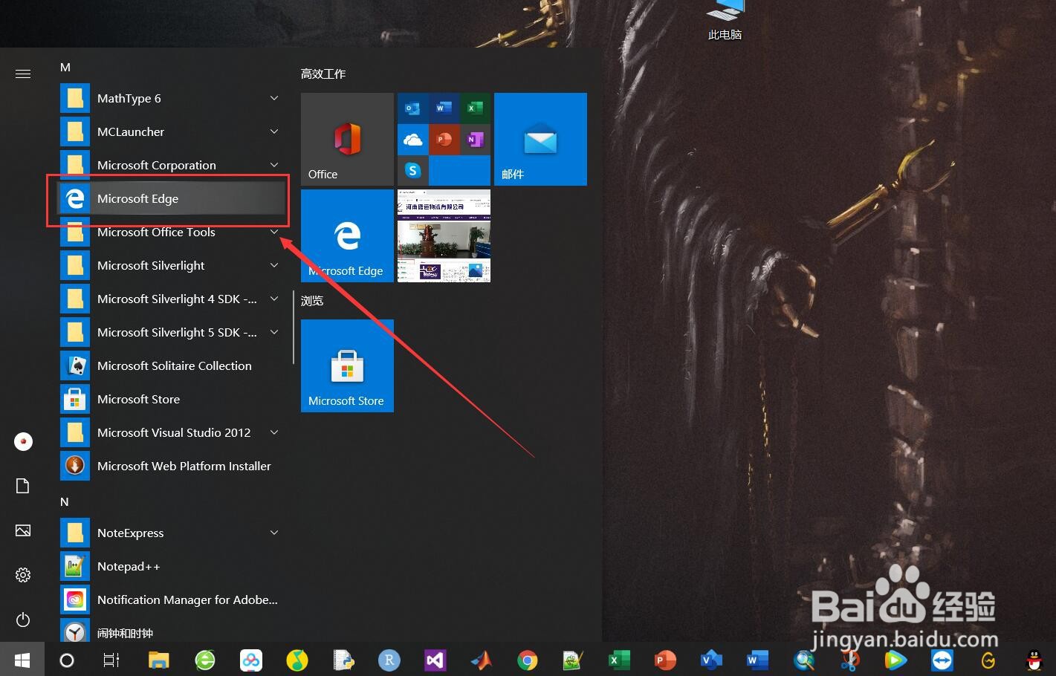
Task: Select the 此电脑 desktop icon
Action: coord(725,21)
